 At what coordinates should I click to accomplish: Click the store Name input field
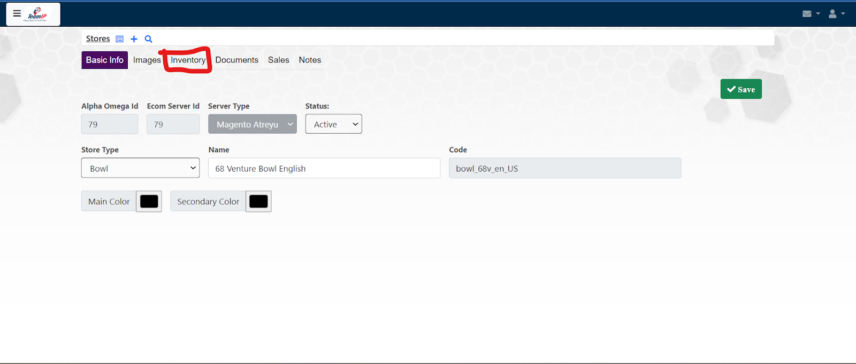[324, 168]
